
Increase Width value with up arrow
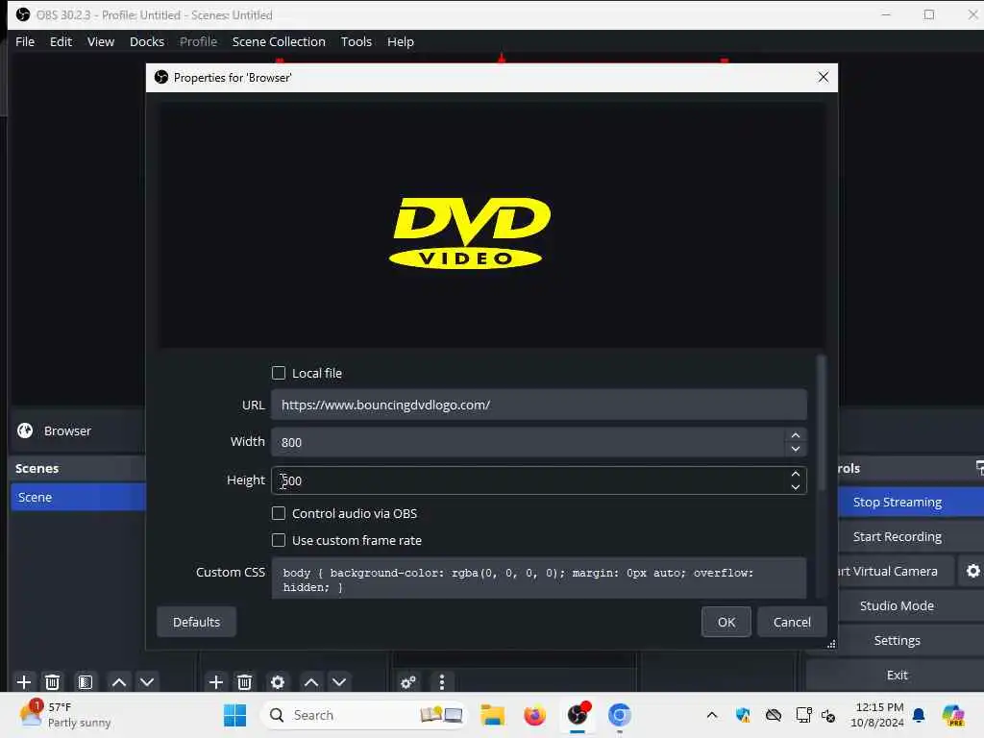coord(795,435)
